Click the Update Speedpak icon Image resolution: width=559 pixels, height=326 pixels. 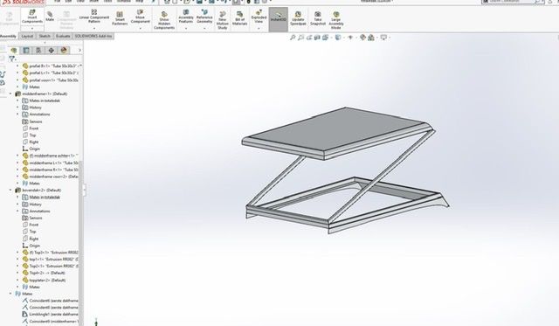pos(298,18)
